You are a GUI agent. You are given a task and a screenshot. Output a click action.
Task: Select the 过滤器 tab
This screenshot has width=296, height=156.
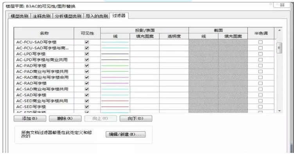(x=119, y=16)
